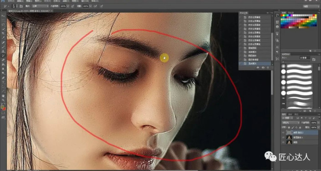Click the toggle brush panel icon in options bar

pyautogui.click(x=21, y=6)
